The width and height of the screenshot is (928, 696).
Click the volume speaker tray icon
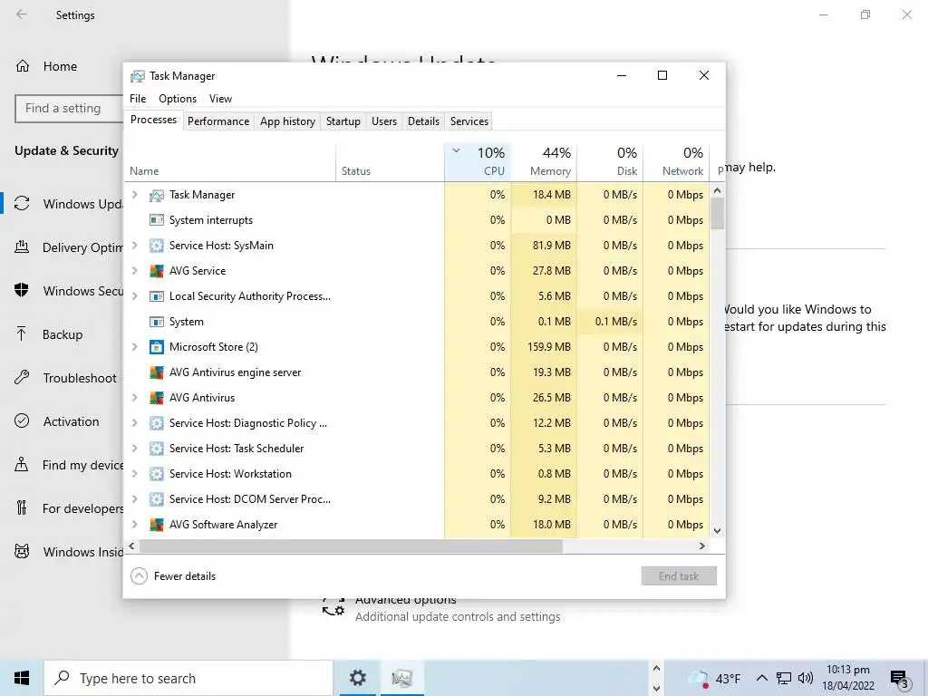coord(805,678)
